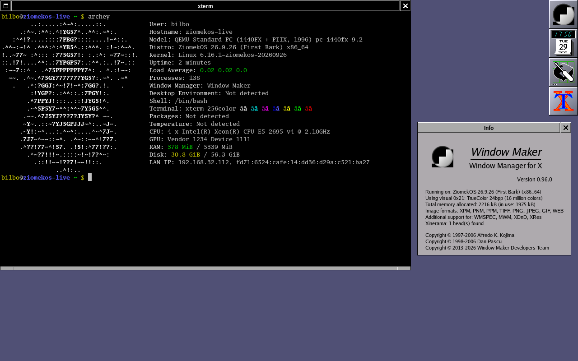Click the xterm titlebar

[x=205, y=6]
